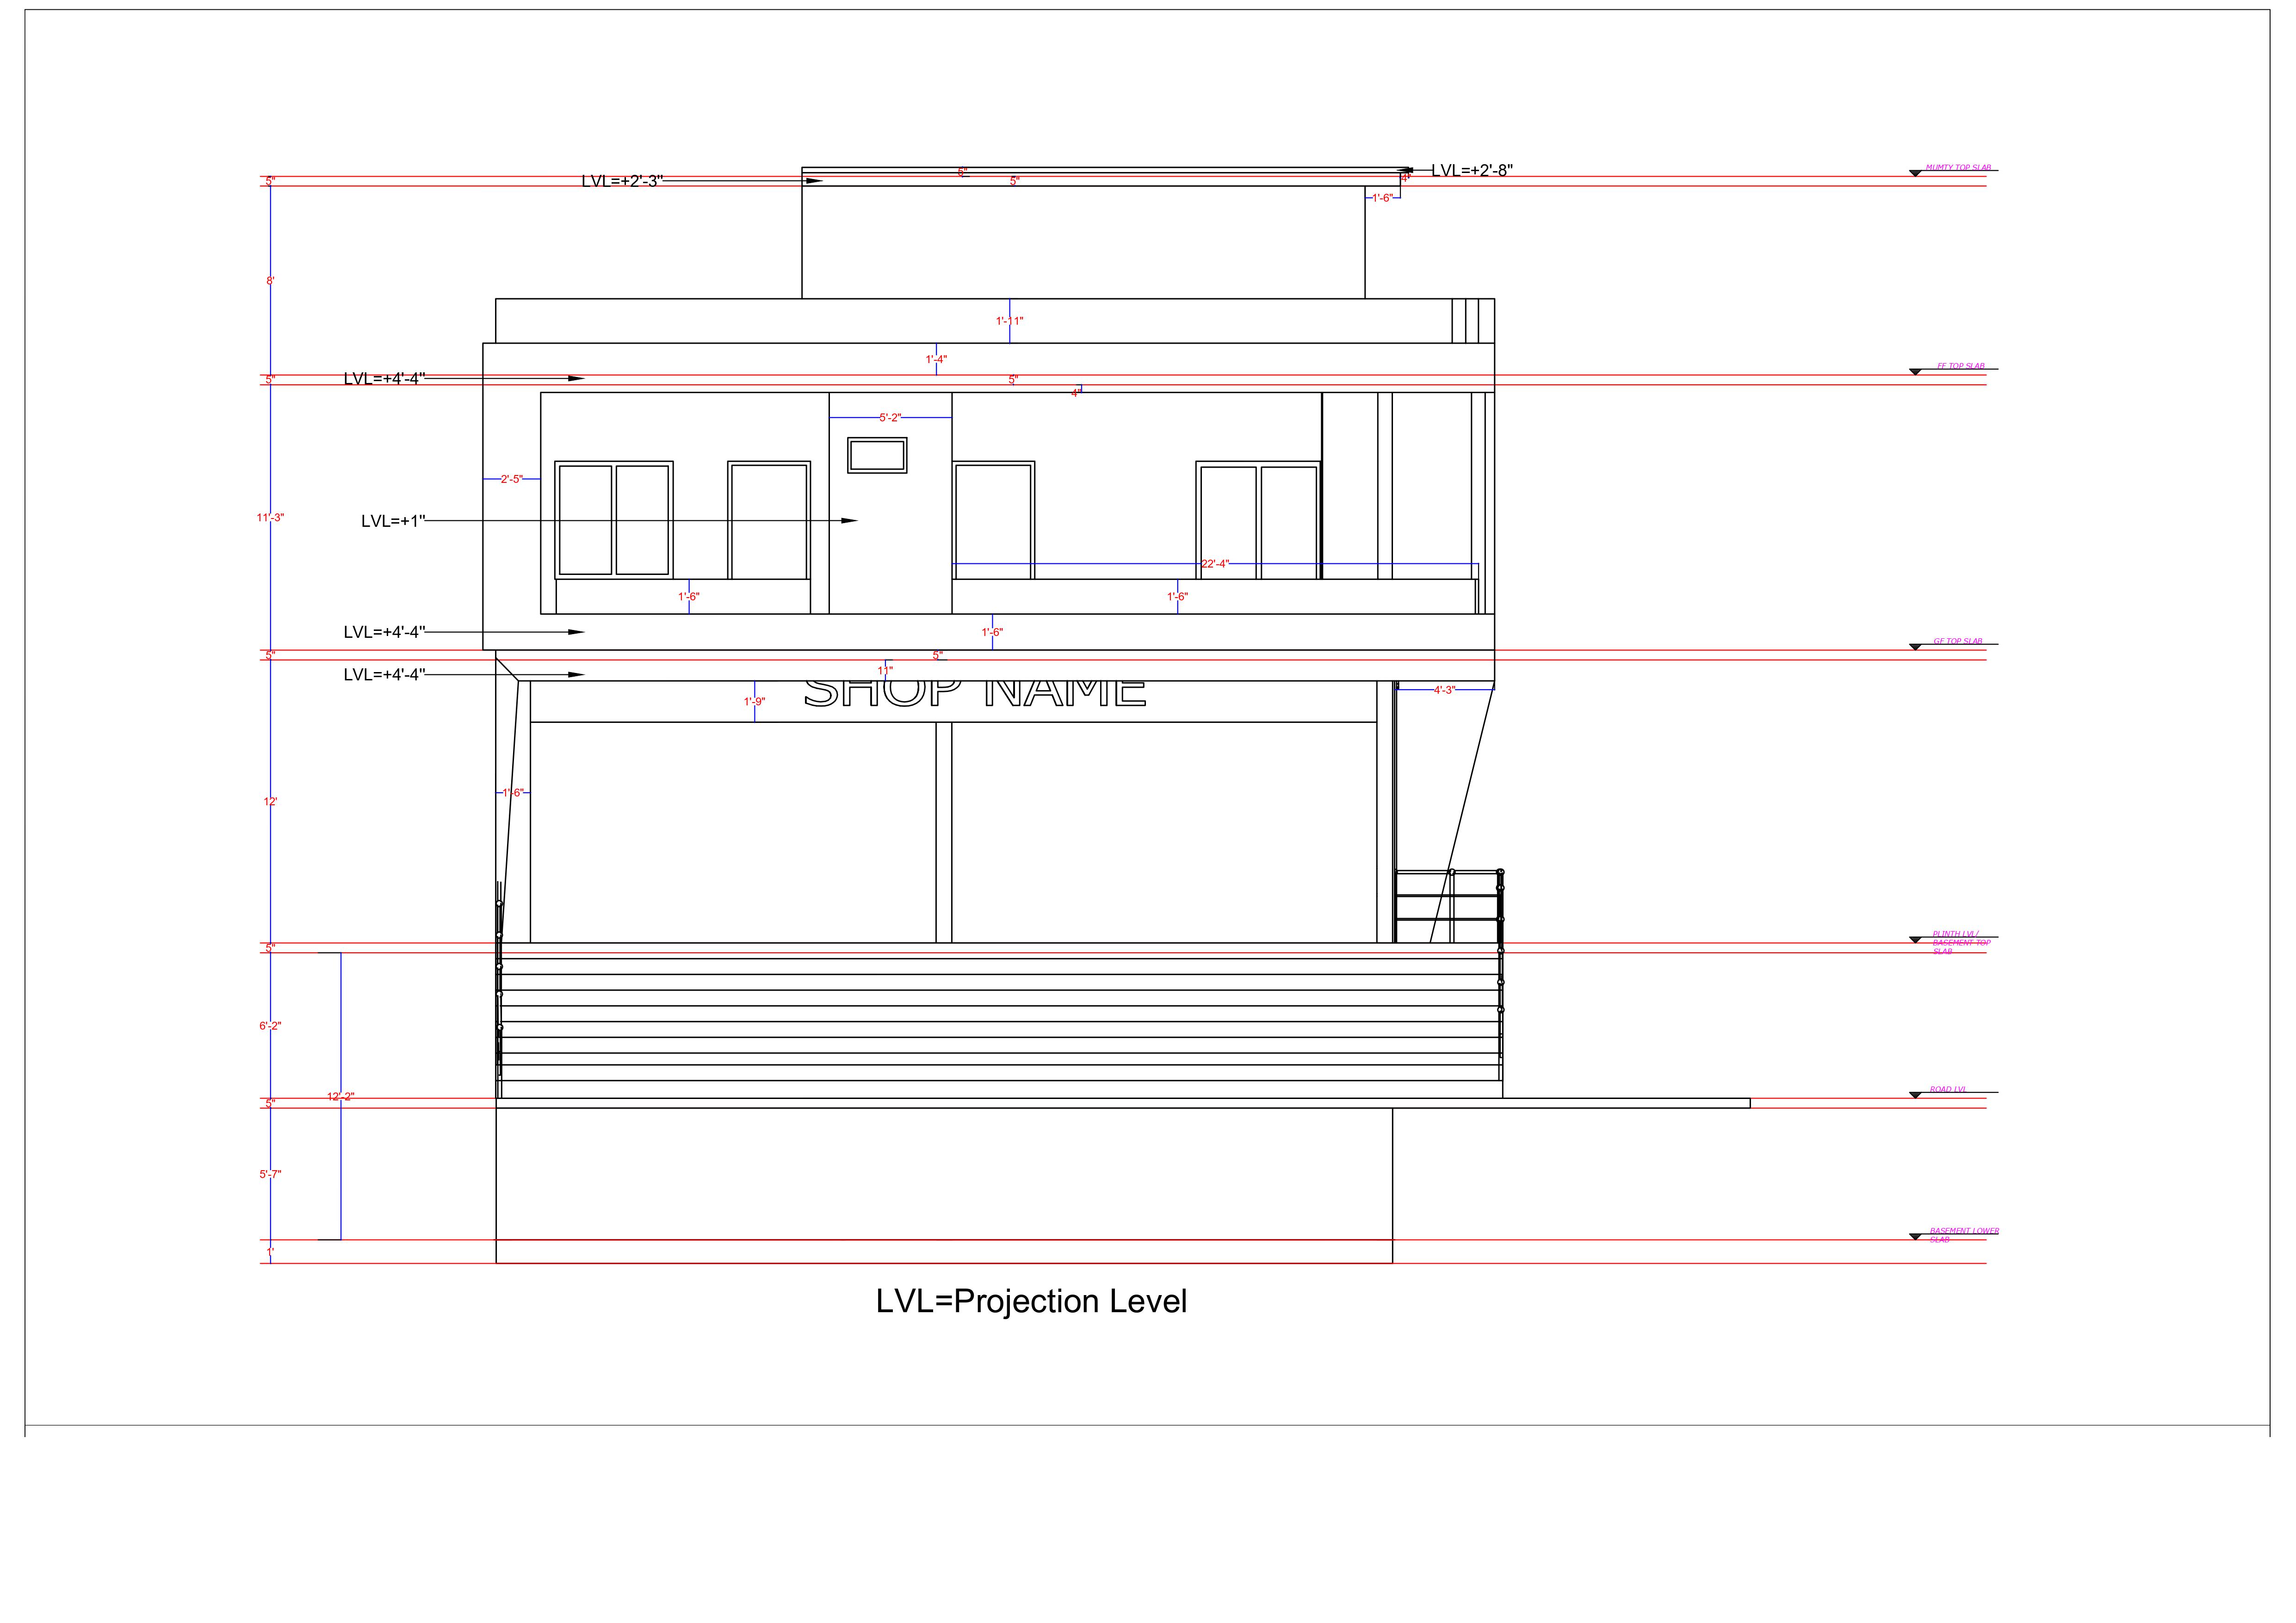Select the 11'-3" vertical dimension text
Viewport: 2296px width, 1623px height.
tap(270, 518)
